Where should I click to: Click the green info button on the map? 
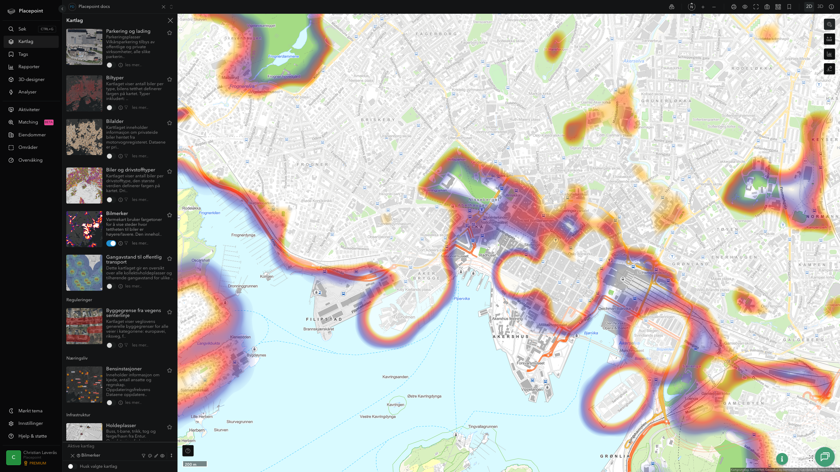(782, 459)
